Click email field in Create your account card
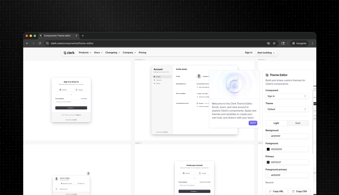 (195, 185)
